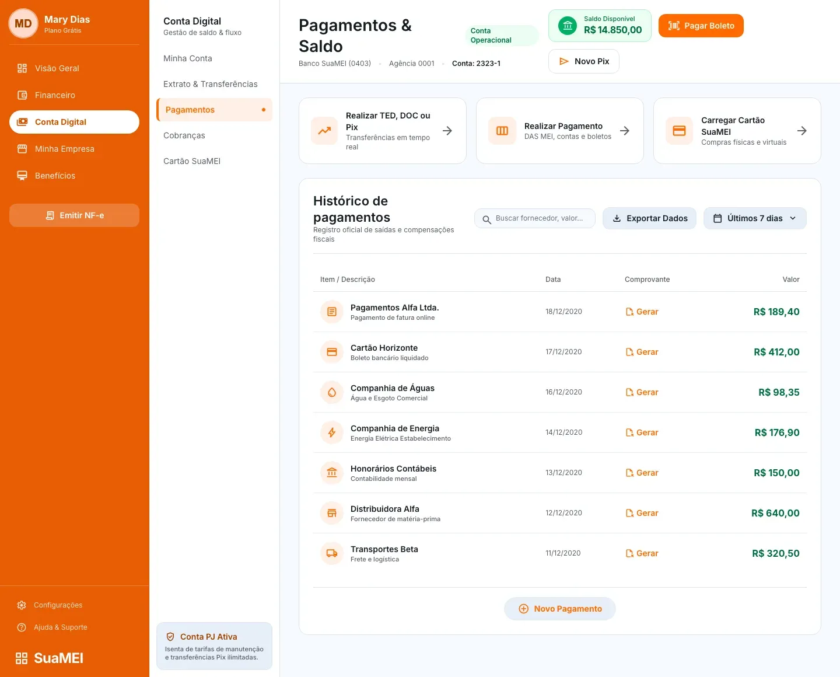Open the Cobranças section
The image size is (840, 677).
[215, 135]
